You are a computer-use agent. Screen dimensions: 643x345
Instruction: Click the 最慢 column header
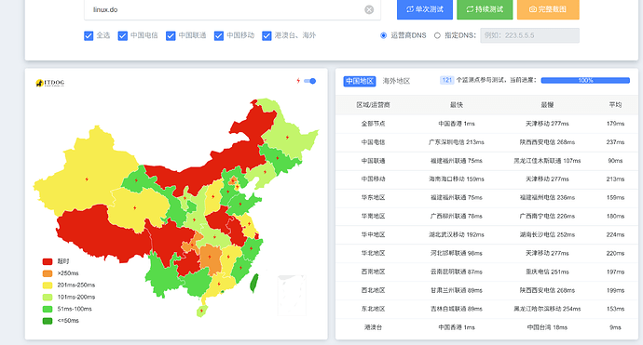click(x=547, y=105)
